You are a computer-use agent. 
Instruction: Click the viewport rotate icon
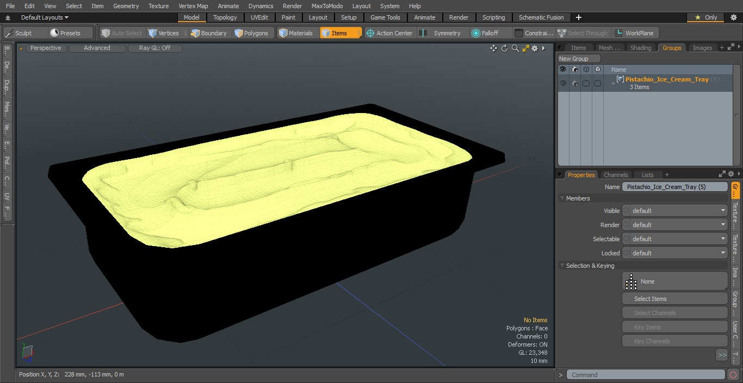504,48
